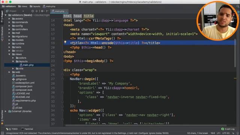Viewport: 240px width, 135px height.
Task: Collapse the validators (basic) root node
Action: 6,15
